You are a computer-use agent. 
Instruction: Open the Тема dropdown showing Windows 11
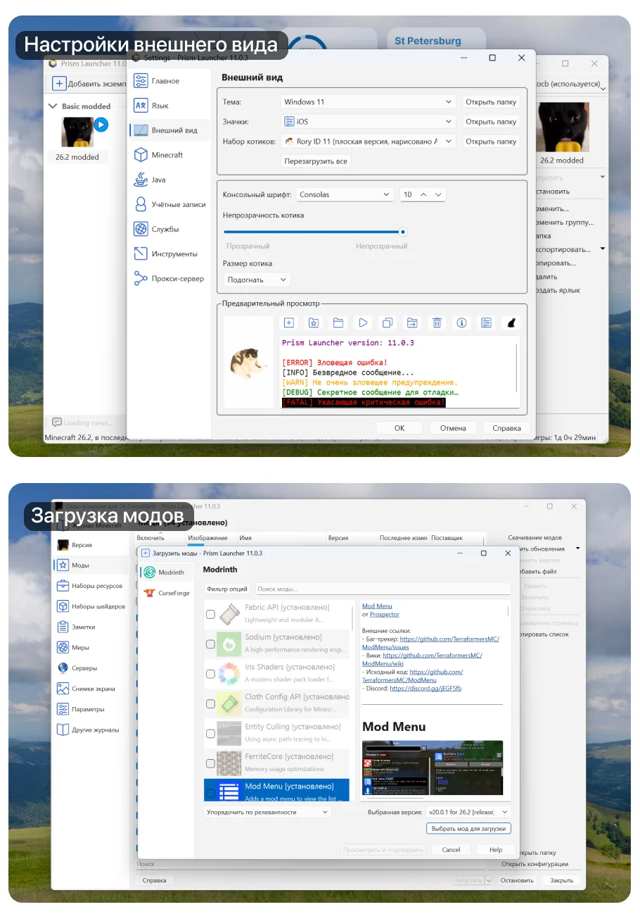[369, 102]
